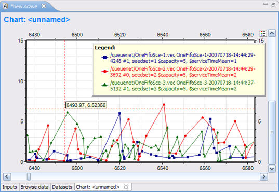Click the new.scave file icon in the editor tab
Viewport: 279px width, 192px height.
5,6
